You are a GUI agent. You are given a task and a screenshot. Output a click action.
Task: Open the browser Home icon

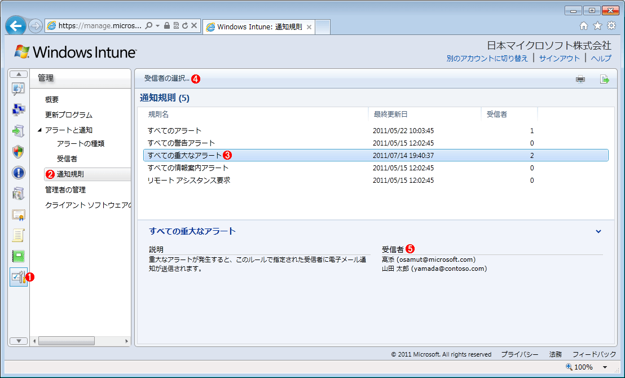pyautogui.click(x=584, y=26)
